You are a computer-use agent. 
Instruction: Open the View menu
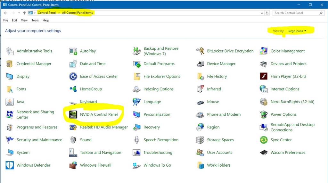click(x=24, y=20)
